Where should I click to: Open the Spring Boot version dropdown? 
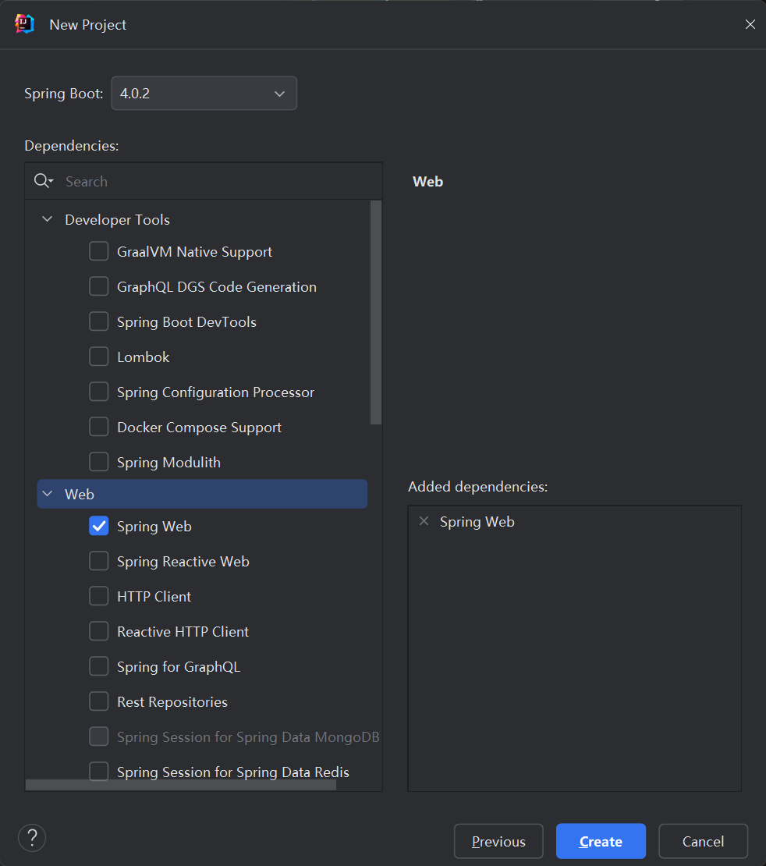click(x=204, y=94)
